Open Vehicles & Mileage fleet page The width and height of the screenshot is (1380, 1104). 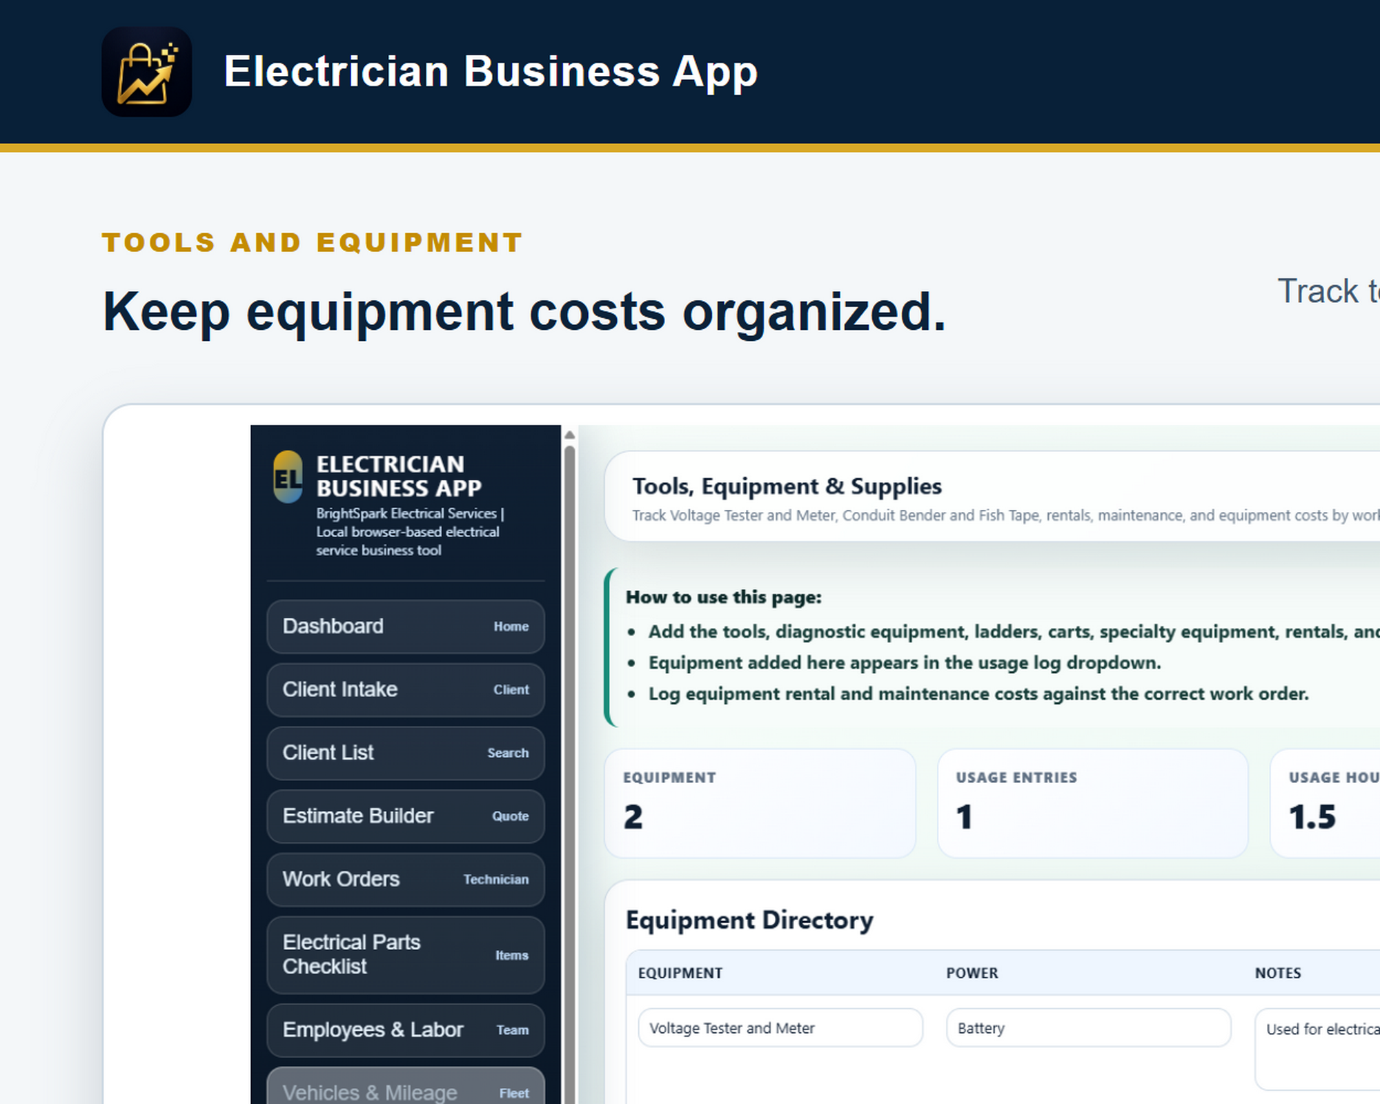406,1087
